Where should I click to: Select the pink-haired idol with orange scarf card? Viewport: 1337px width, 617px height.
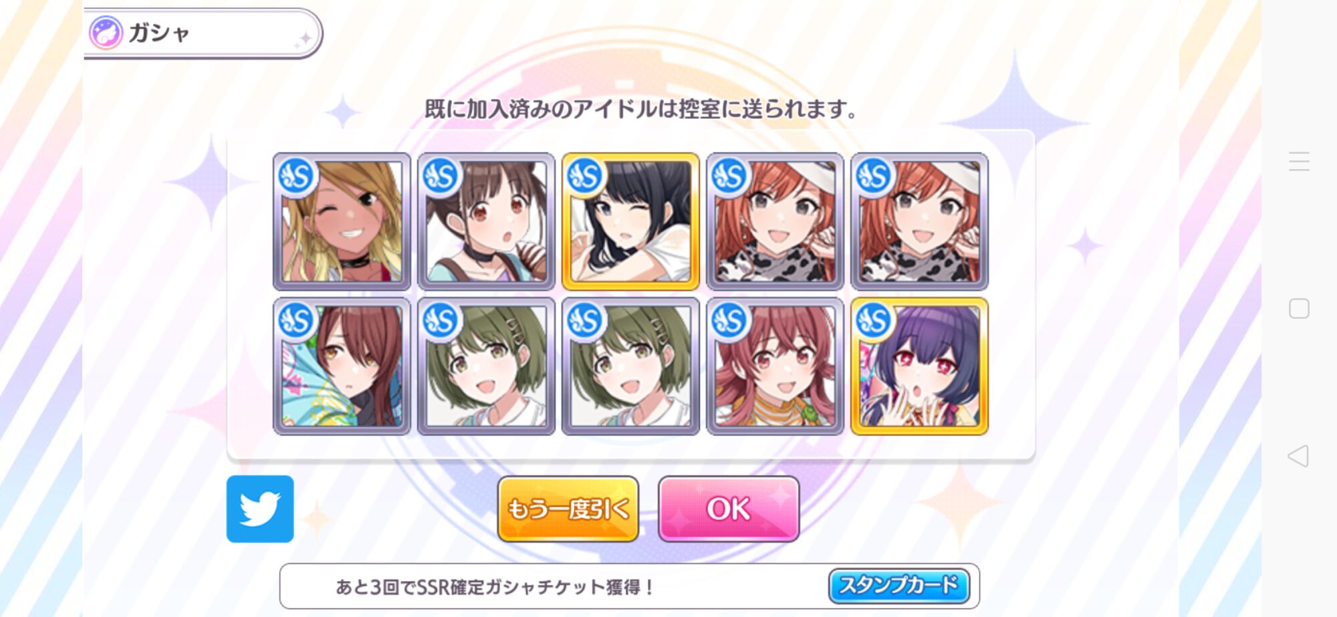pos(775,366)
